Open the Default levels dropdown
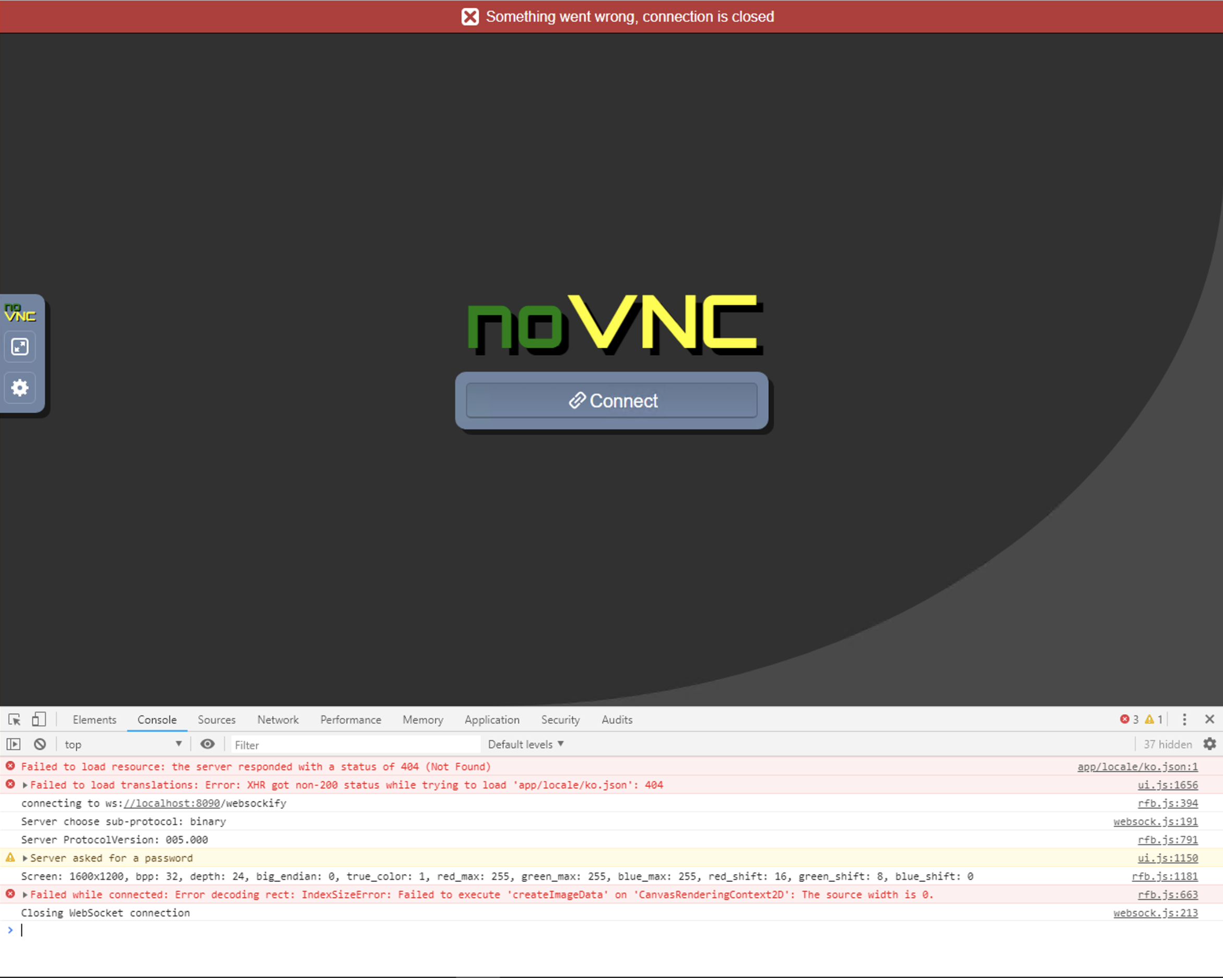Viewport: 1223px width, 978px height. (525, 743)
